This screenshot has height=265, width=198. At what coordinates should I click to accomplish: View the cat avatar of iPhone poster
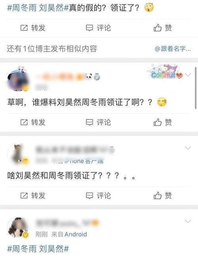(x=18, y=154)
